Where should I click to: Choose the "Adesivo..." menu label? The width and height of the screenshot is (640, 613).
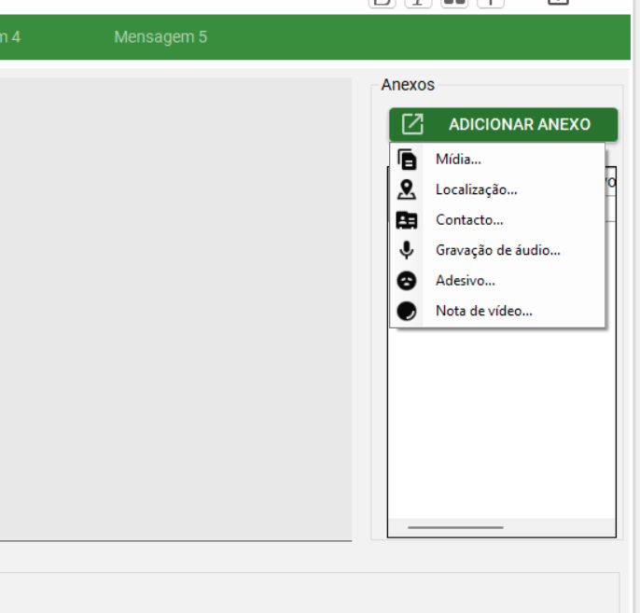point(465,281)
